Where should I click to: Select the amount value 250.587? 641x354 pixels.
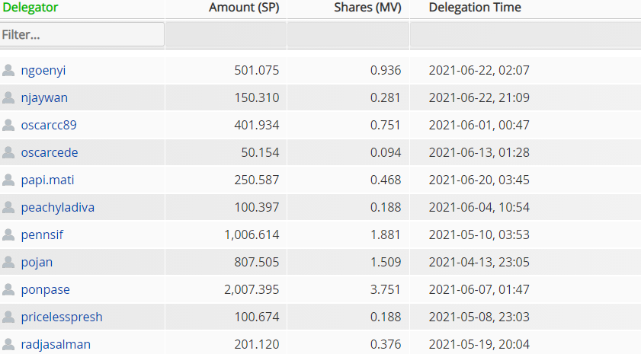pos(257,180)
